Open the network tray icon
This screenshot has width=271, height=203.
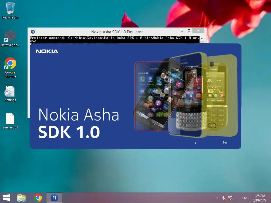[230, 198]
